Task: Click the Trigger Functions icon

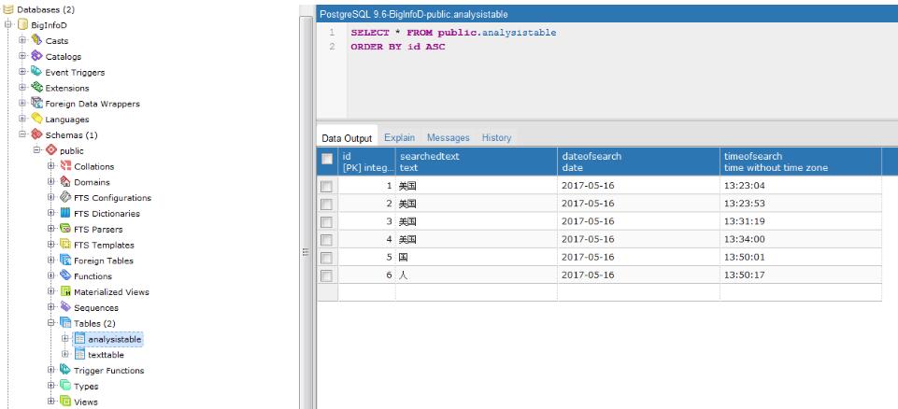Action: coord(65,371)
